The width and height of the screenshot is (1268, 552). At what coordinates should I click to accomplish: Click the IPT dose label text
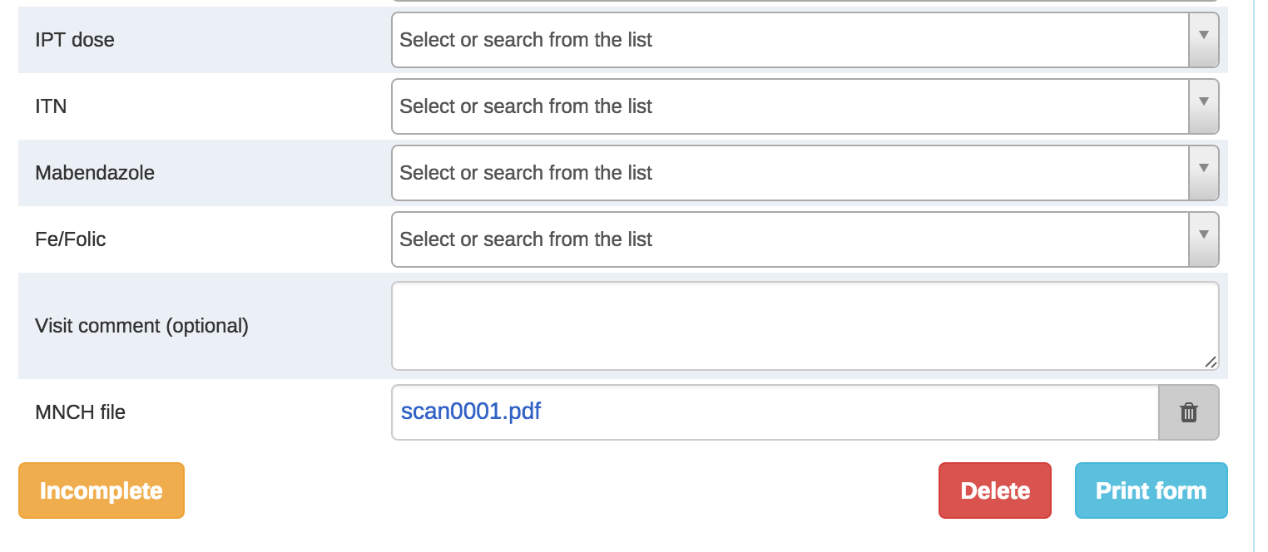pyautogui.click(x=75, y=40)
